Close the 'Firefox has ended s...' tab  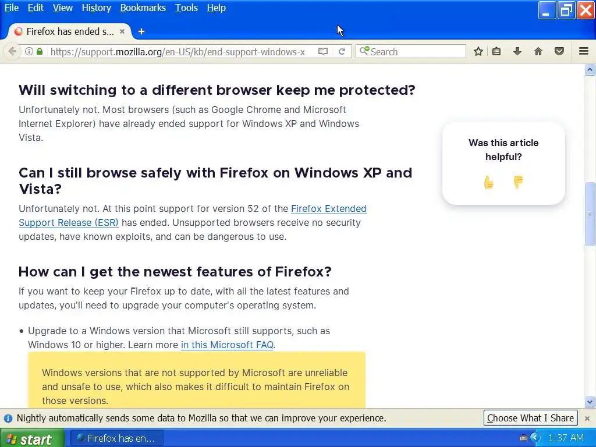pyautogui.click(x=122, y=31)
